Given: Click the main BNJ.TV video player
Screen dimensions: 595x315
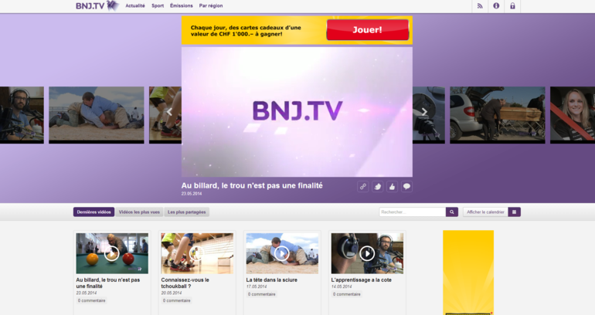Looking at the screenshot, I should (297, 112).
